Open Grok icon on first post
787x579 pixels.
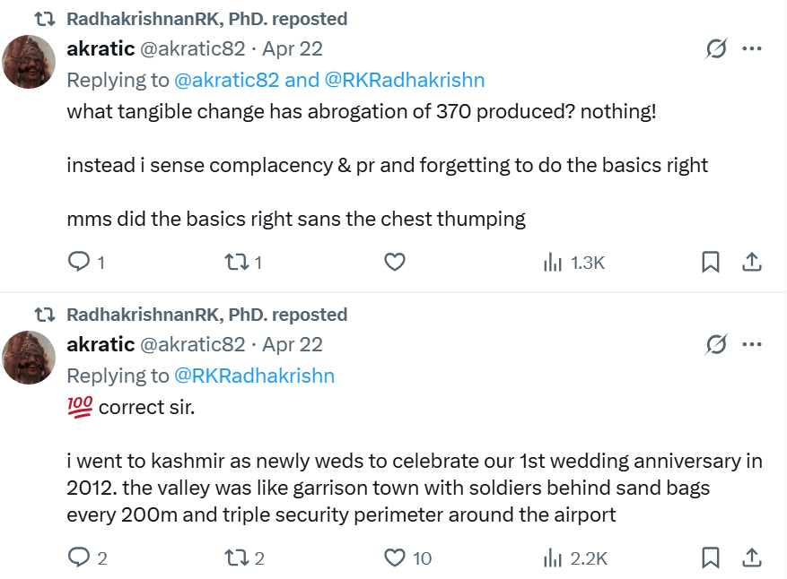[715, 48]
